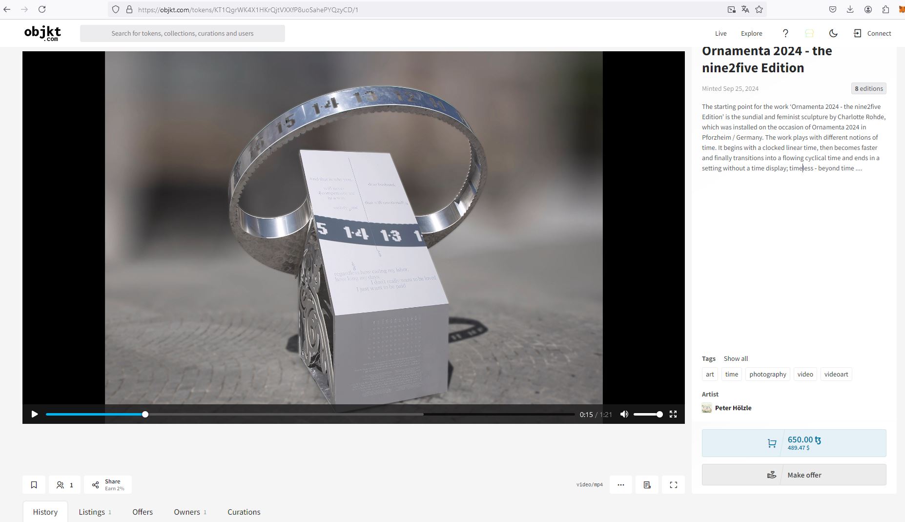Enter video fullscreen mode
This screenshot has width=905, height=522.
(673, 414)
